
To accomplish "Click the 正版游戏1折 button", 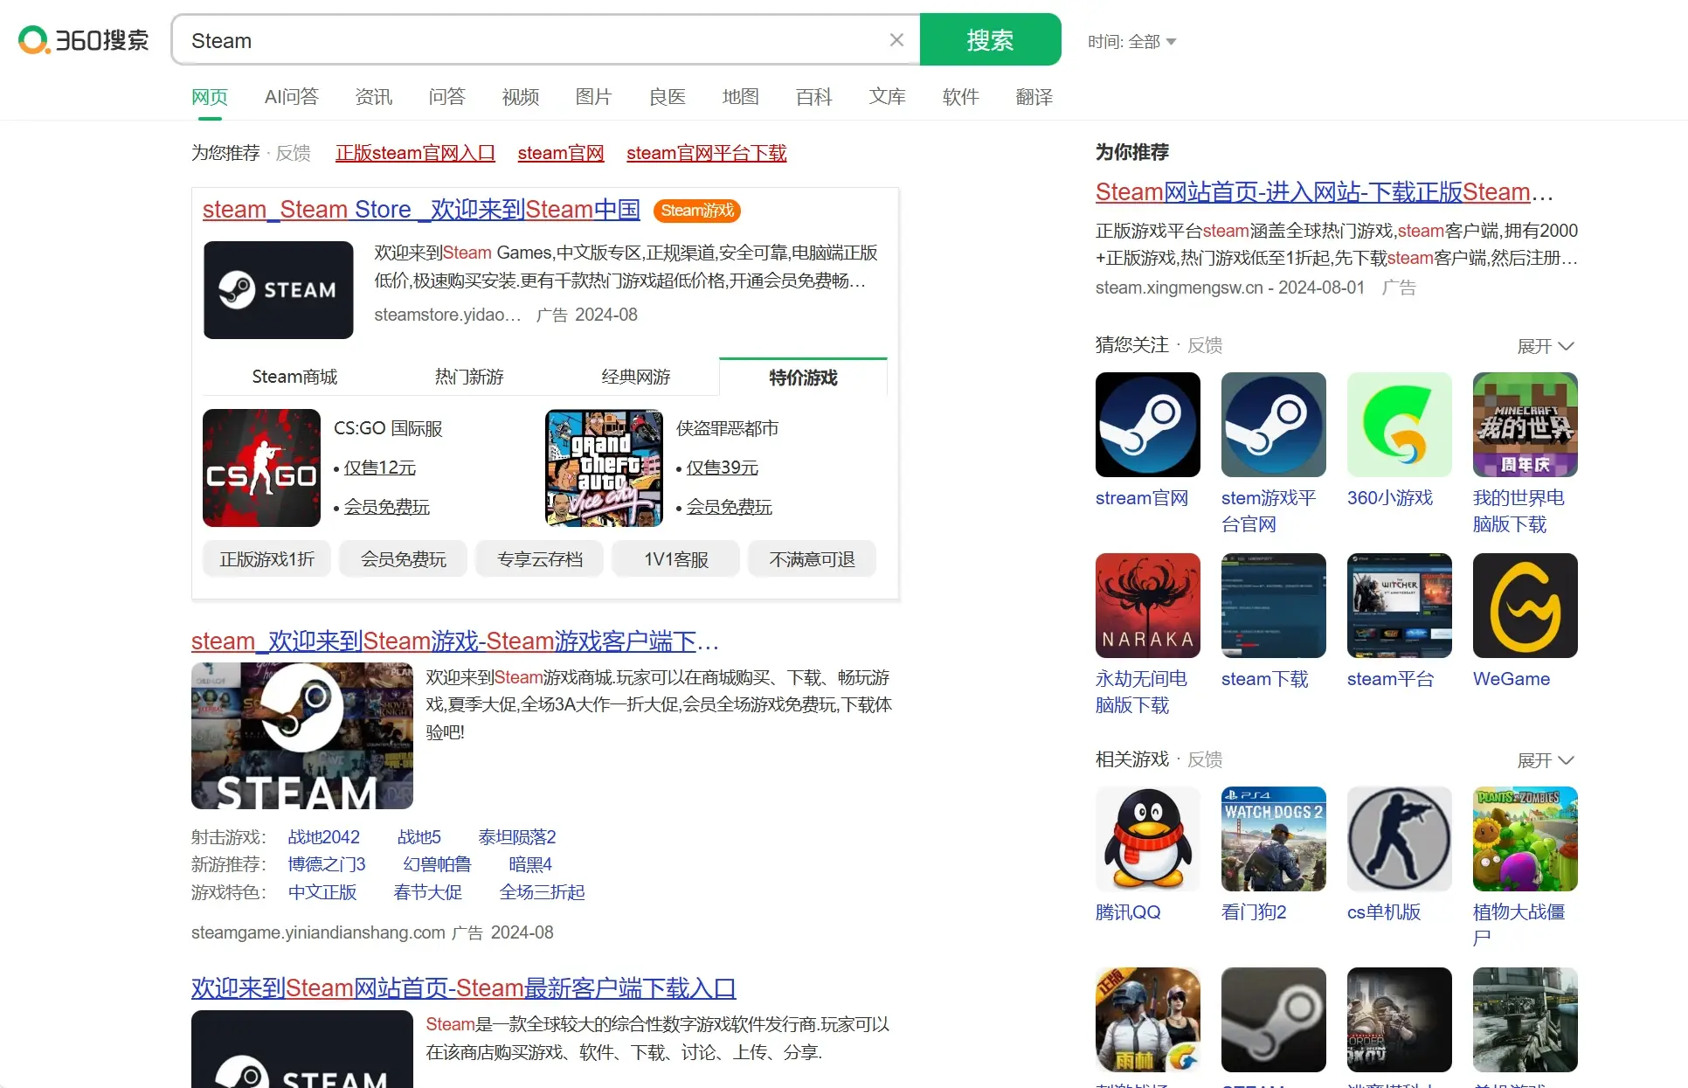I will [x=266, y=559].
